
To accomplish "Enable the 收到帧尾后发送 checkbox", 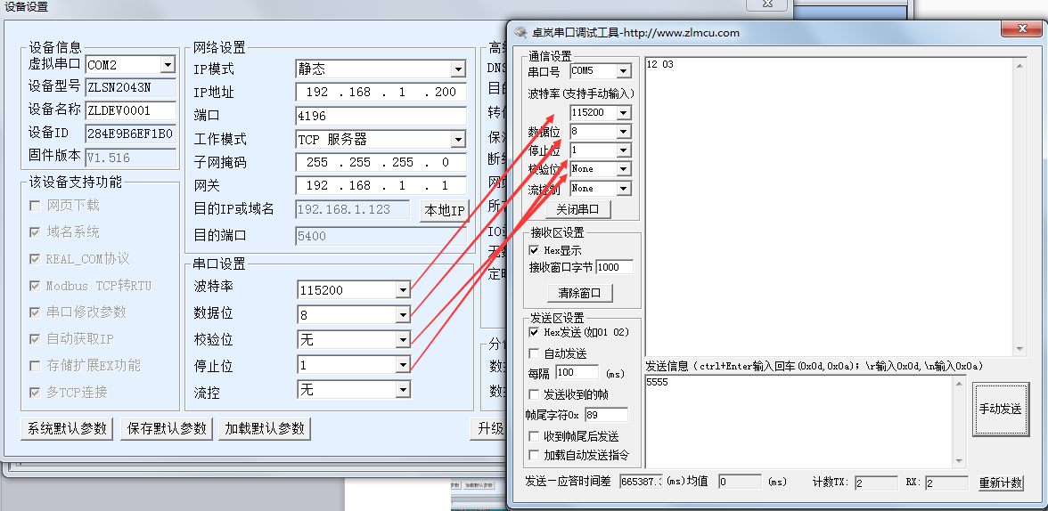I will click(x=534, y=436).
